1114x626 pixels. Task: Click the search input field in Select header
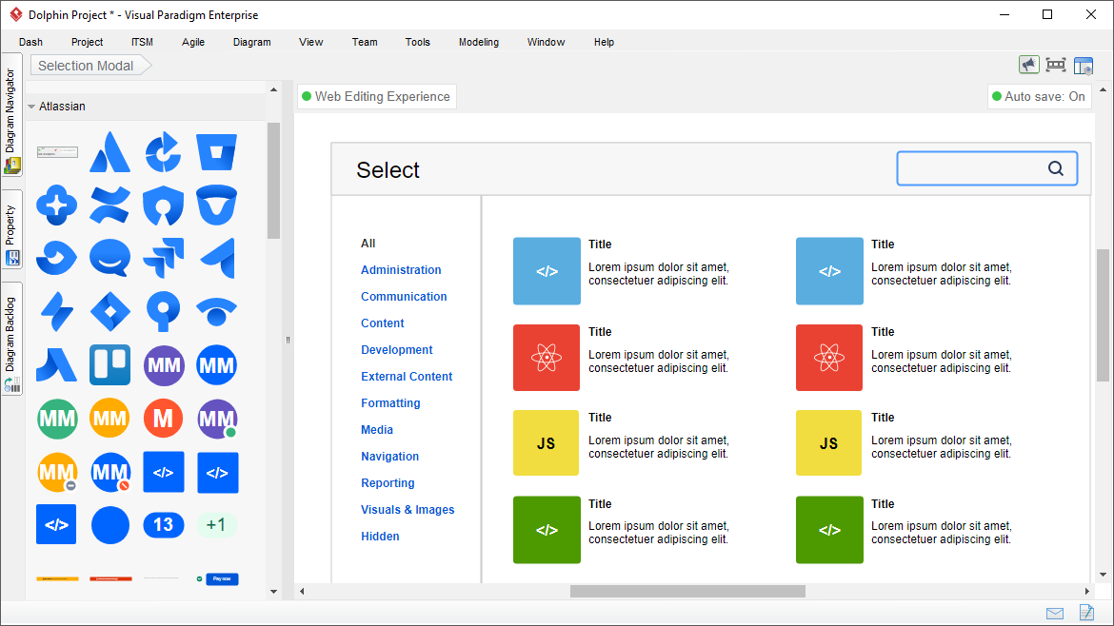986,168
